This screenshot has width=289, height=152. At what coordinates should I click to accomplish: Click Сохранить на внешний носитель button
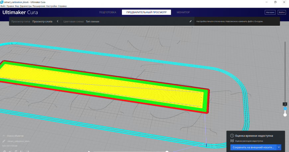coord(253,147)
